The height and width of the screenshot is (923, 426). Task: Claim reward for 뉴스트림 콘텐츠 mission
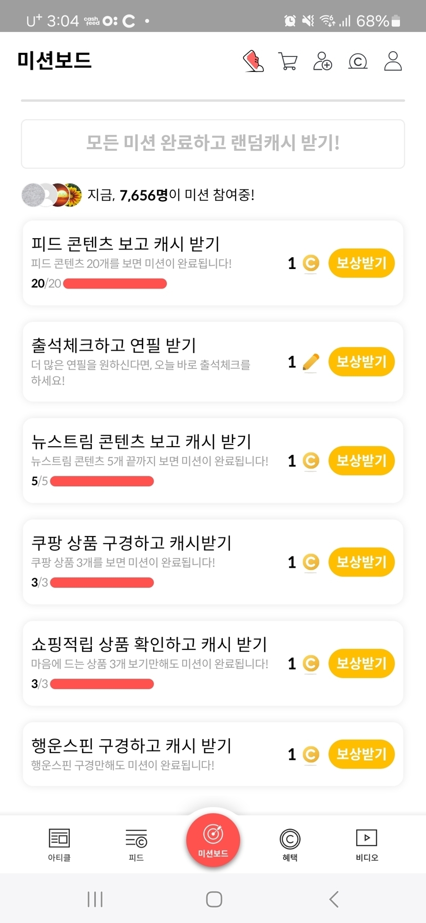[361, 461]
